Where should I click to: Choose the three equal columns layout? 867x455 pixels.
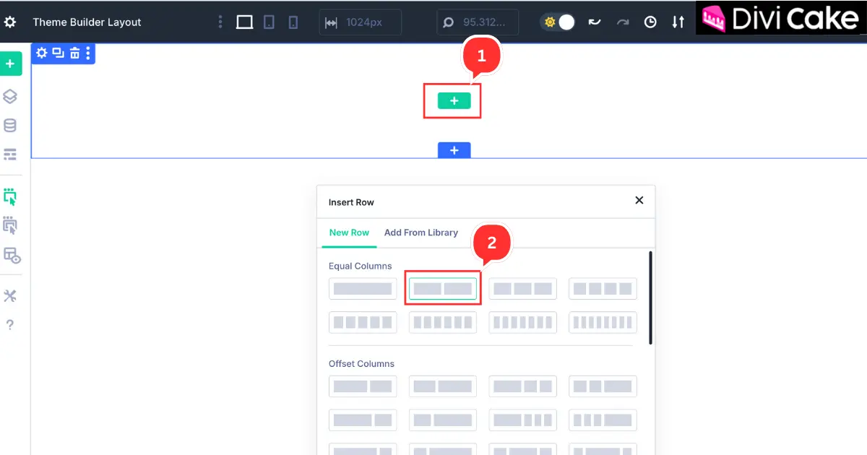click(523, 289)
